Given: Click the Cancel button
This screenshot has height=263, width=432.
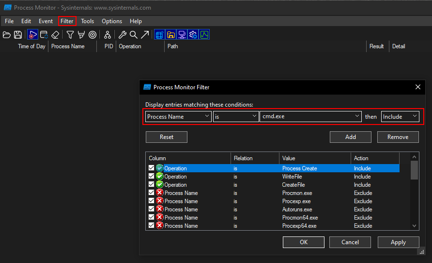Looking at the screenshot, I should tap(350, 242).
